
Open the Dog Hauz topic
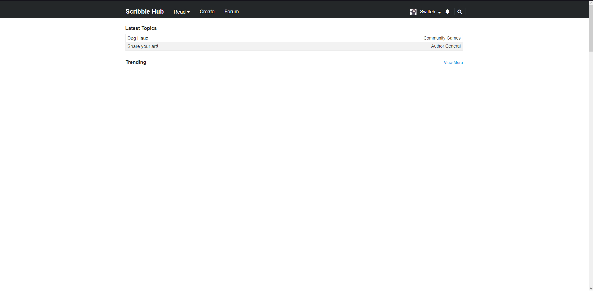(138, 38)
